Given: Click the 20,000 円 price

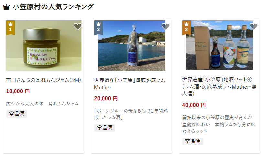Looking at the screenshot, I should click(x=106, y=98).
